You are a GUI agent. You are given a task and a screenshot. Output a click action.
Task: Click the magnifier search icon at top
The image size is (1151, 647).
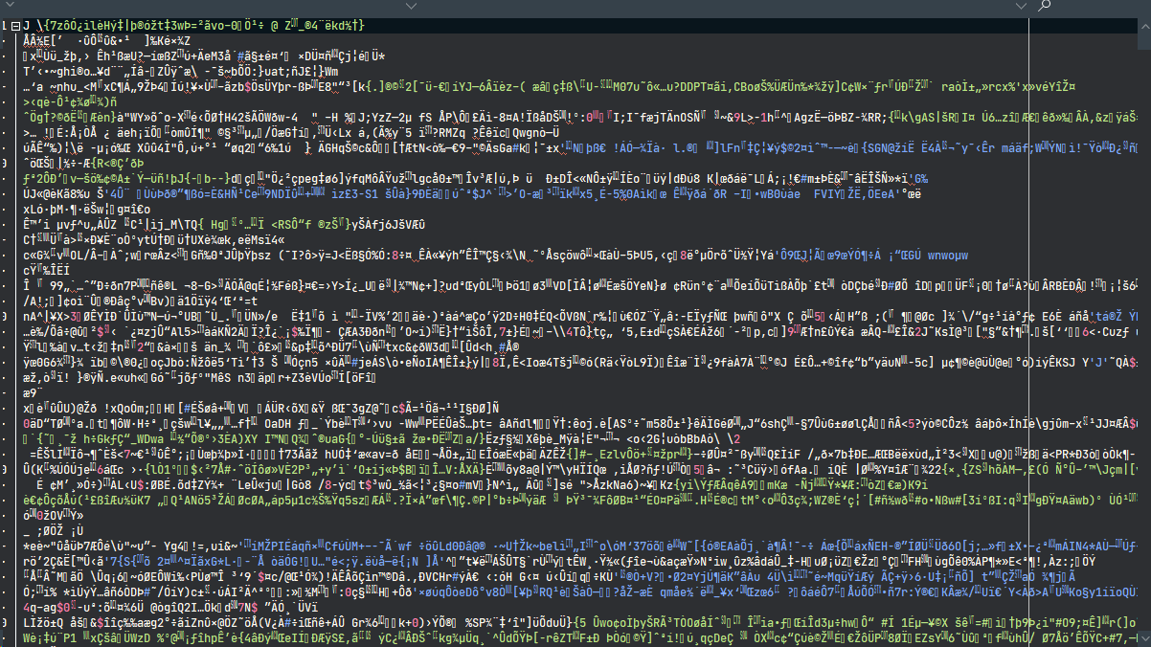tap(1044, 5)
